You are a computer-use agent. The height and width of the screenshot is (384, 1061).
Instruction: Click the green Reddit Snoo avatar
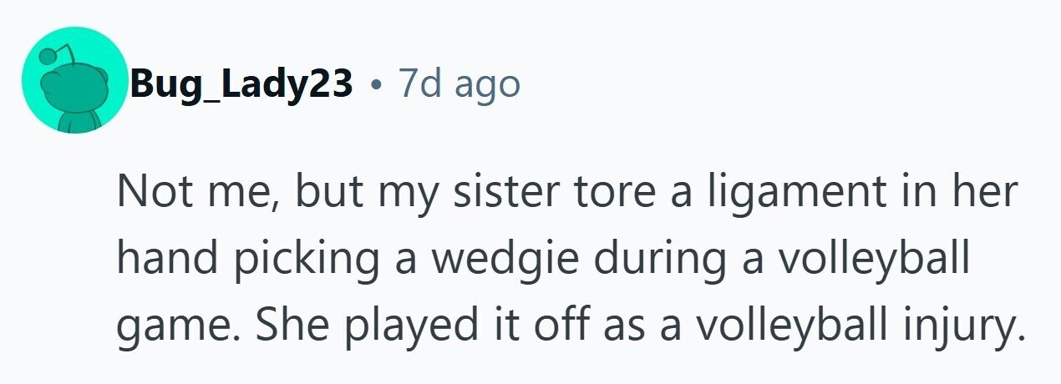[x=74, y=81]
